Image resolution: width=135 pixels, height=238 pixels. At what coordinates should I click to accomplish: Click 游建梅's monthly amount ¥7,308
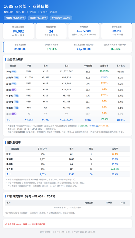[x=66, y=102]
